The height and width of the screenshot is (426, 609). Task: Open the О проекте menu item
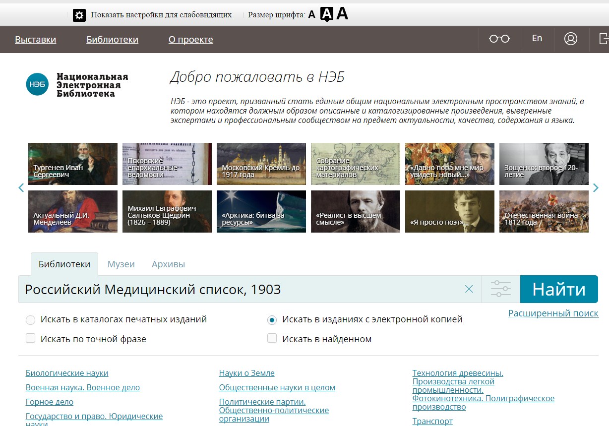190,40
